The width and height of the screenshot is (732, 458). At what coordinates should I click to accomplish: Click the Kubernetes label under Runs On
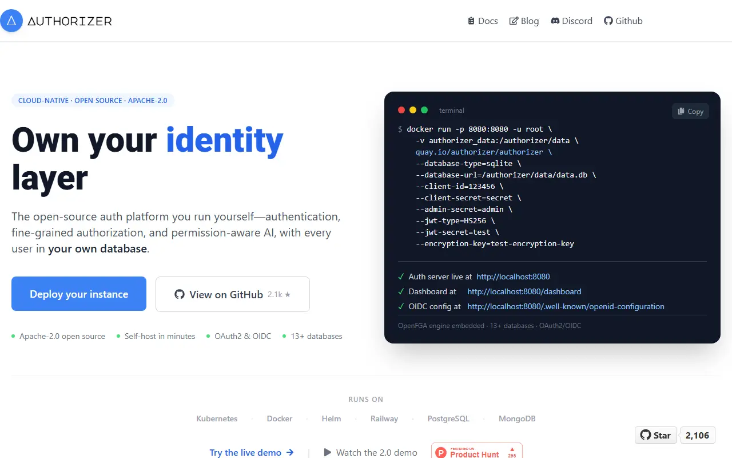pyautogui.click(x=217, y=418)
